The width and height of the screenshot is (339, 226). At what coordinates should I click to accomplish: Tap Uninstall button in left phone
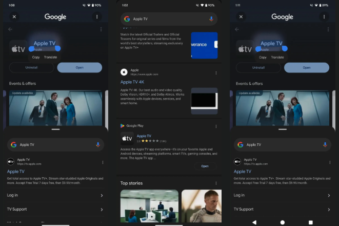[32, 67]
